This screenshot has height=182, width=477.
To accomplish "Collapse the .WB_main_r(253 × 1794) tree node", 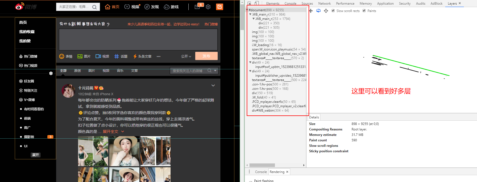I will click(x=254, y=19).
